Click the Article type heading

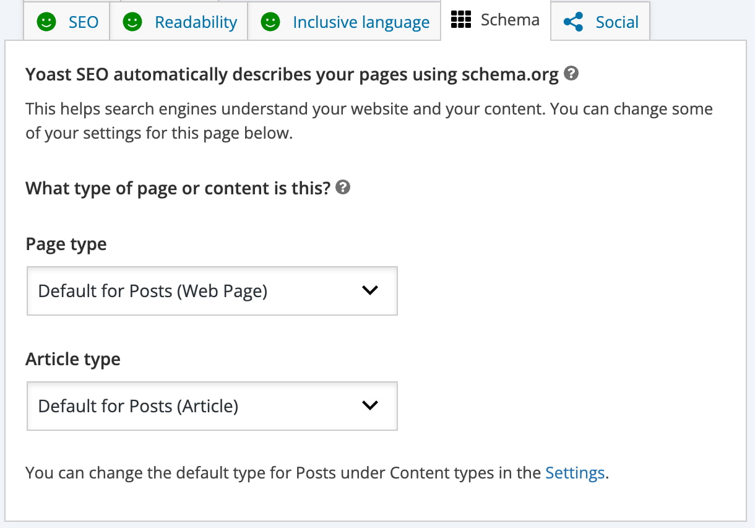72,359
